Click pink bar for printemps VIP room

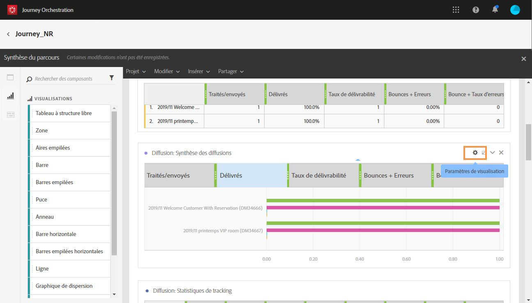click(x=383, y=230)
